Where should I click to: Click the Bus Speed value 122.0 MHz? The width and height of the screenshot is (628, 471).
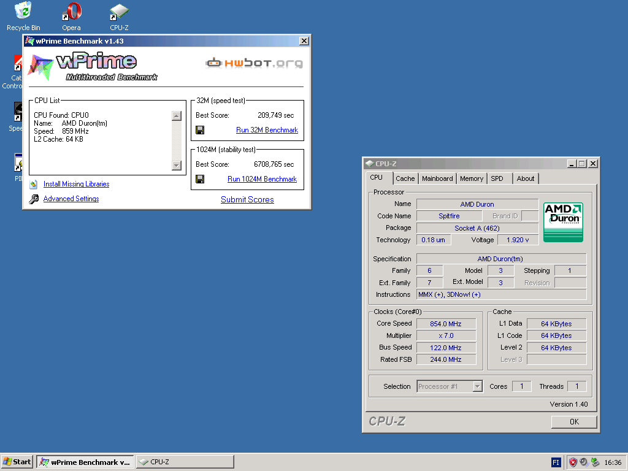tap(446, 348)
